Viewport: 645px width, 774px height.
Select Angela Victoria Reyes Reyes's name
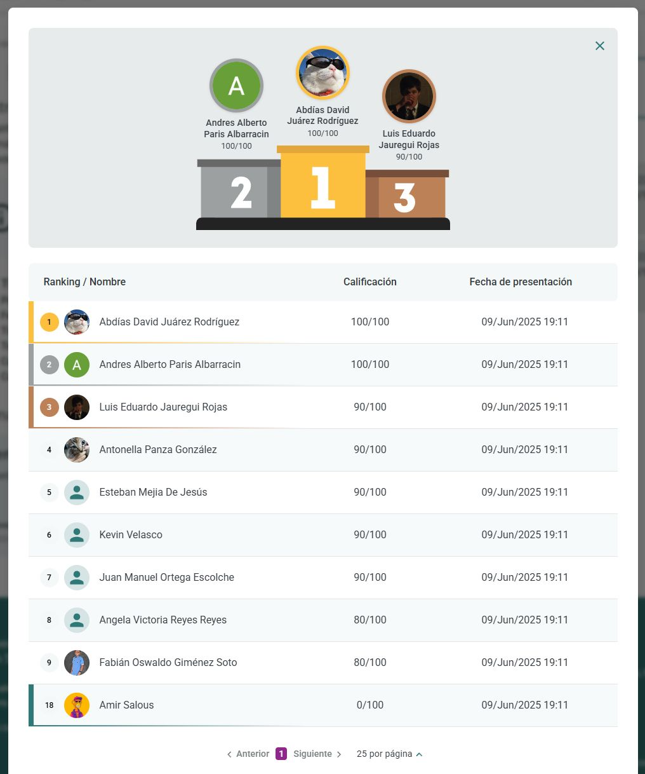point(163,620)
